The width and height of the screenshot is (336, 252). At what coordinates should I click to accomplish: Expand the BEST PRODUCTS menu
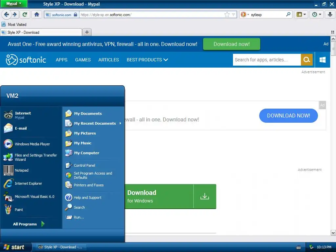(147, 60)
